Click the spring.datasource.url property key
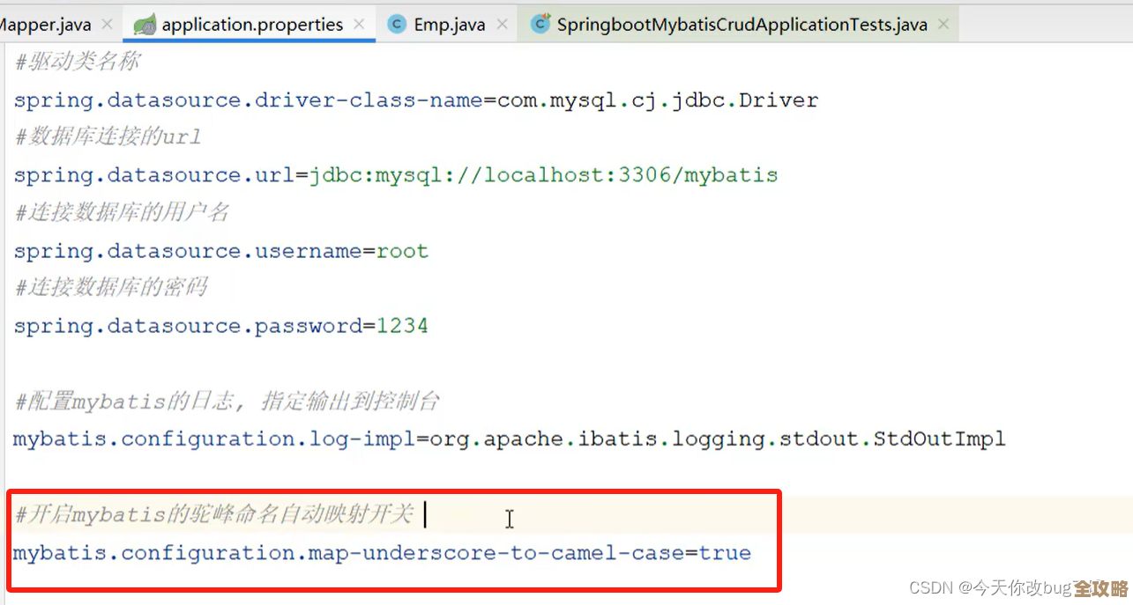 point(153,175)
